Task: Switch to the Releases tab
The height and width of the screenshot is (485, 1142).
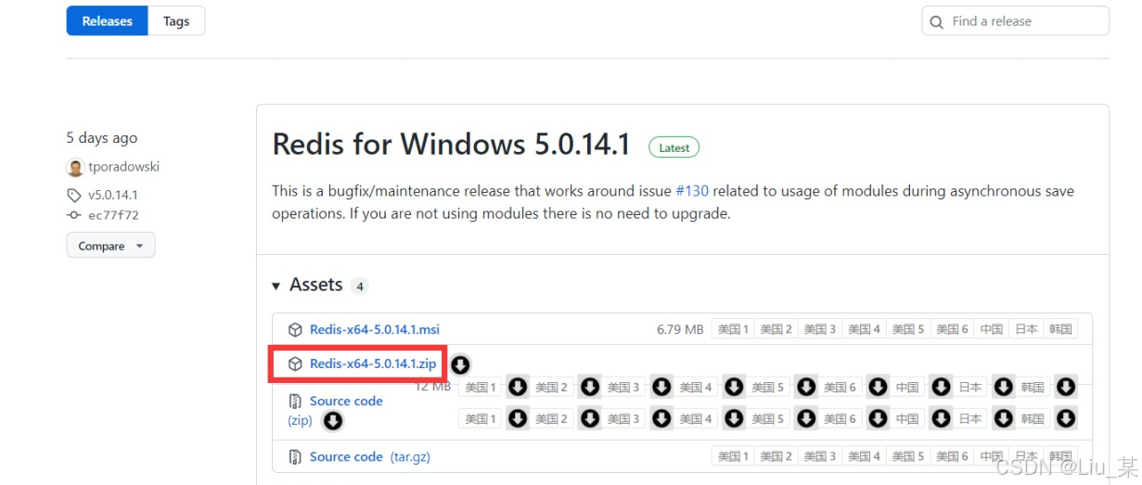Action: [107, 21]
